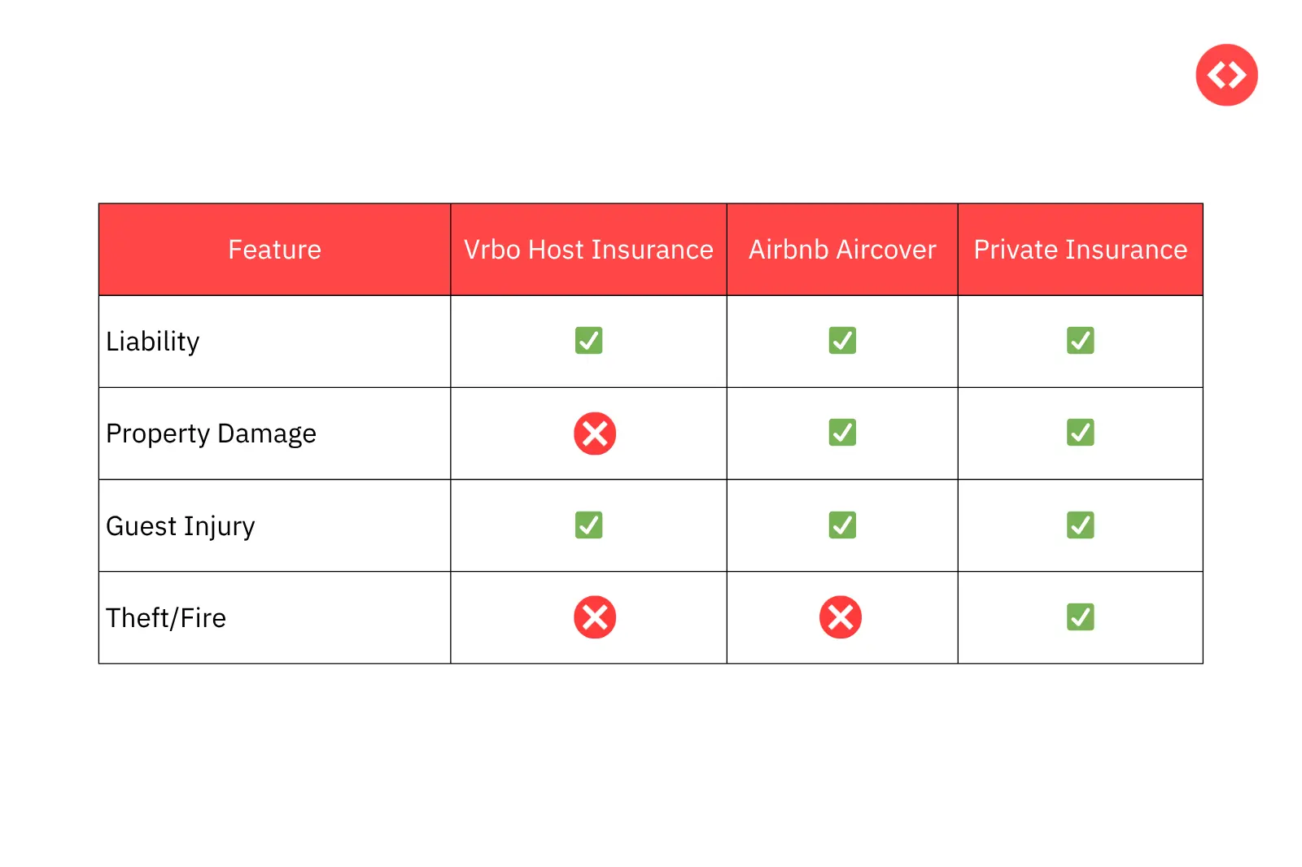Image resolution: width=1302 pixels, height=867 pixels.
Task: Click the Liability row label
Action: pyautogui.click(x=153, y=342)
